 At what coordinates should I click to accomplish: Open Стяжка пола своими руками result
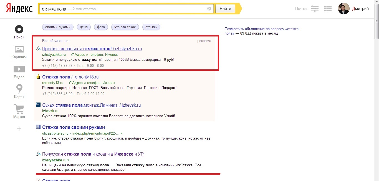74,127
